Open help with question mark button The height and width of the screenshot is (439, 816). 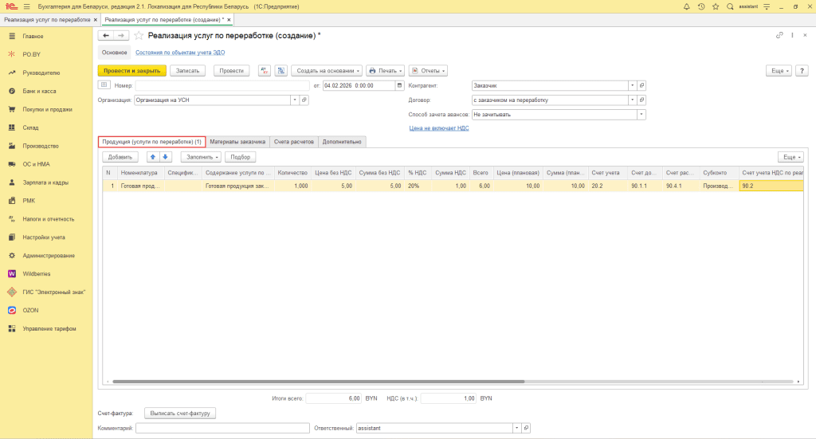802,71
